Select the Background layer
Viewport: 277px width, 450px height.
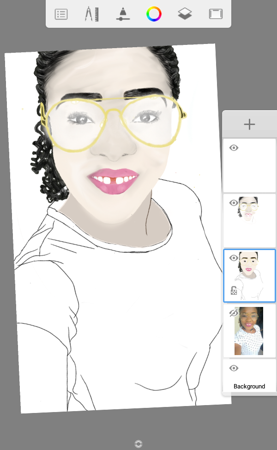tap(249, 376)
